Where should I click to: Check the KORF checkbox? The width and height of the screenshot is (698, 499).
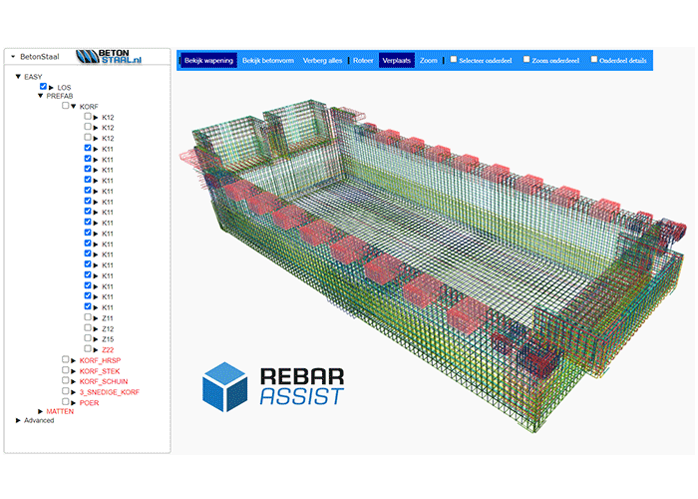coord(66,106)
